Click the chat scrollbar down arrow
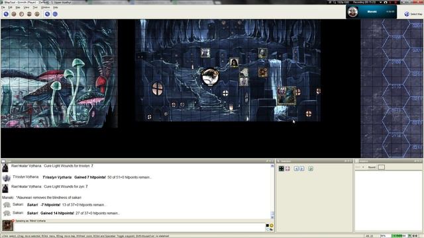The height and width of the screenshot is (238, 424). click(272, 218)
